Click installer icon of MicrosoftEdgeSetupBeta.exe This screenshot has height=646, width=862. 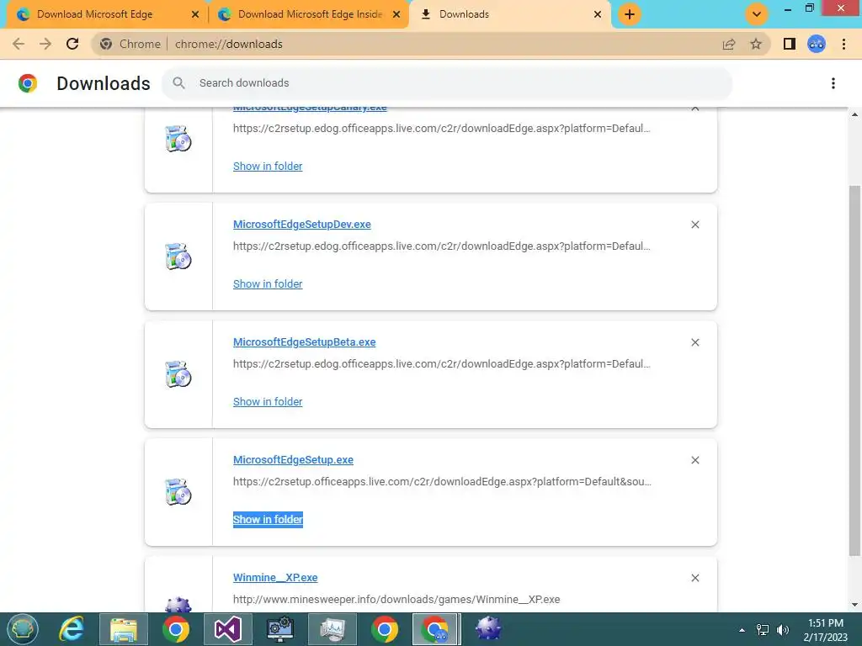pyautogui.click(x=178, y=374)
